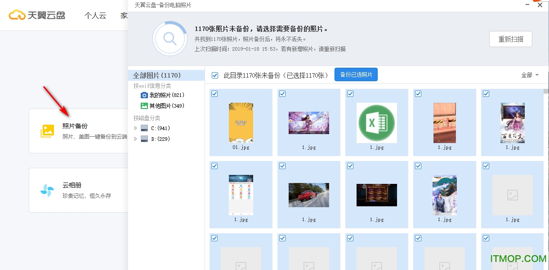This screenshot has height=270, width=549.
Task: Uncheck the phone screenshot image checkbox
Action: click(x=214, y=166)
